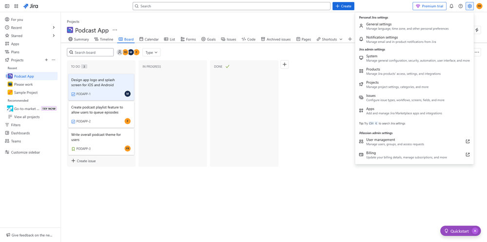Dismiss the Quickstart panel with X
Image resolution: width=487 pixels, height=242 pixels.
point(475,231)
